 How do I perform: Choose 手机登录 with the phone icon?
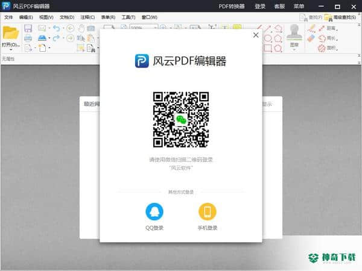tap(208, 216)
